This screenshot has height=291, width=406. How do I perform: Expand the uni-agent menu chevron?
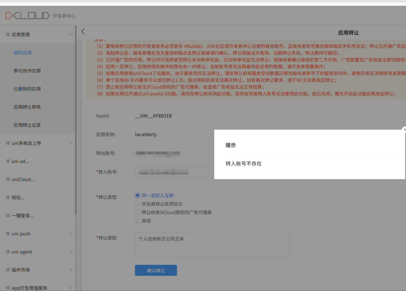tap(71, 252)
